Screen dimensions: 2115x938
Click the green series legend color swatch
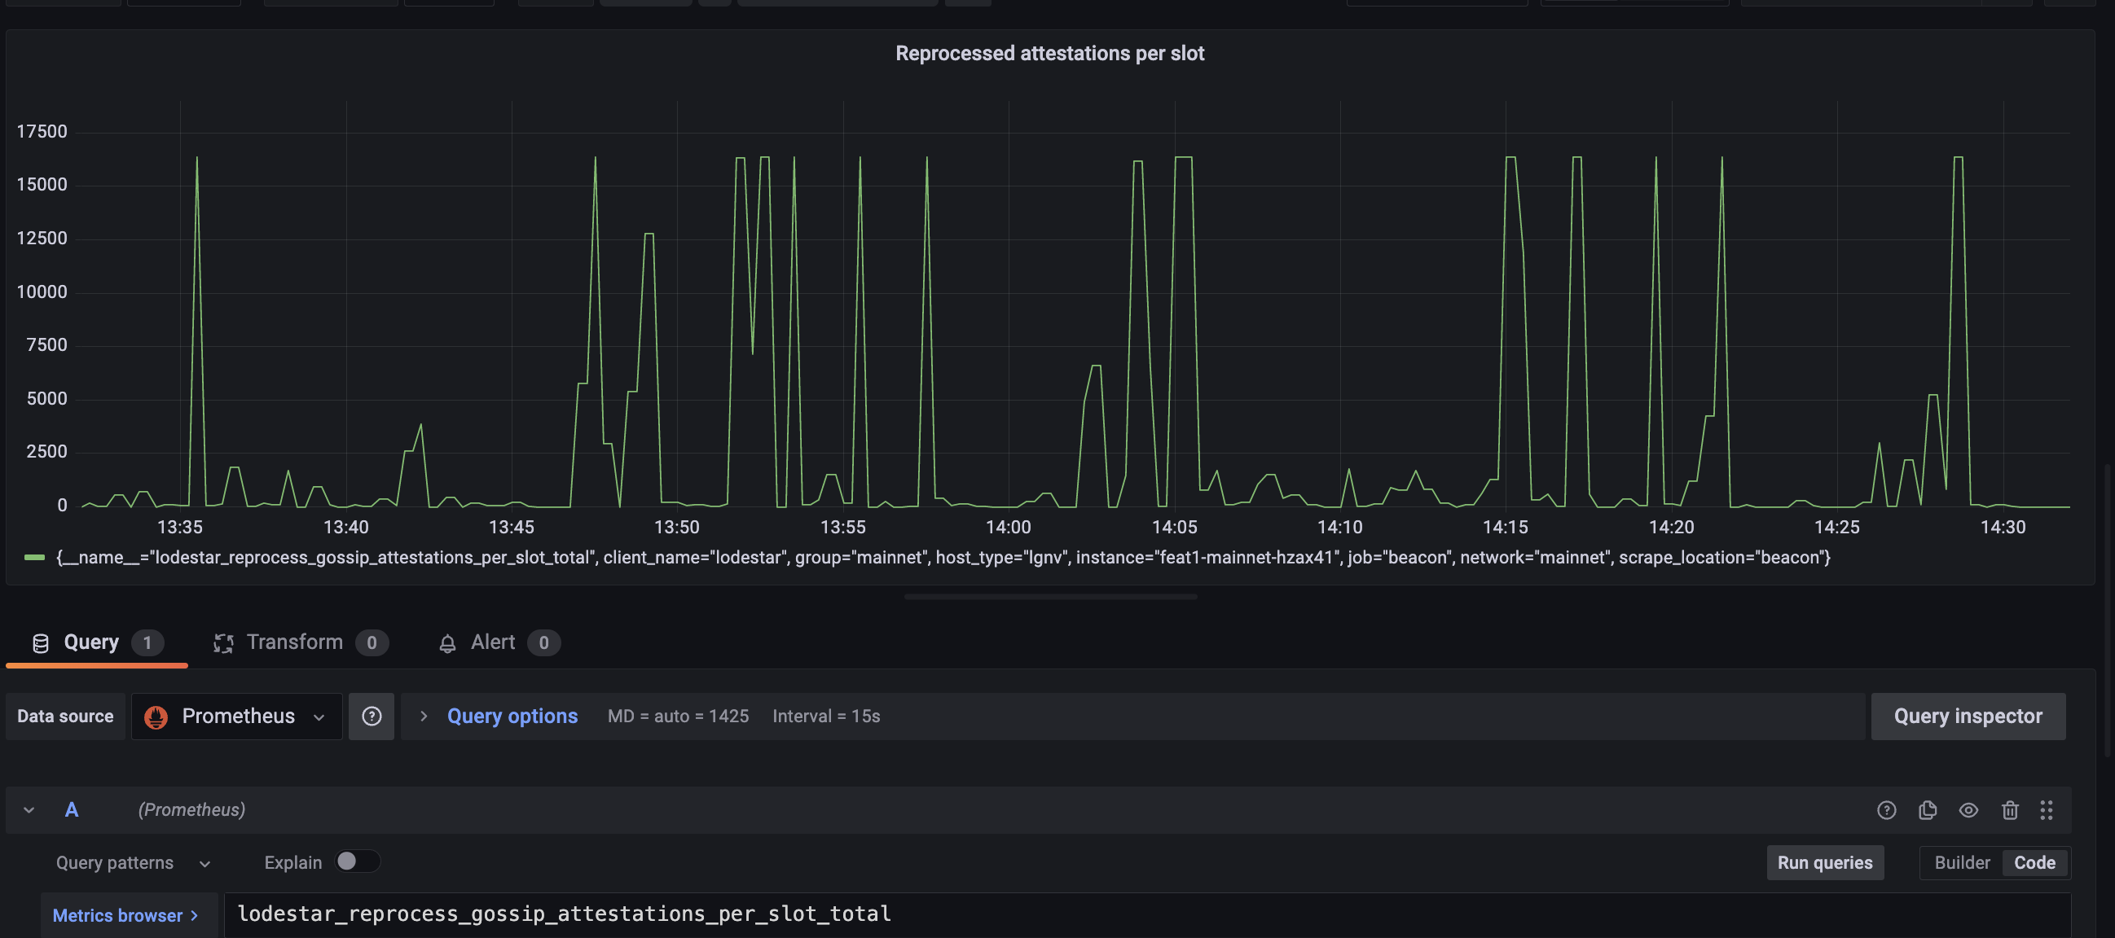click(34, 557)
